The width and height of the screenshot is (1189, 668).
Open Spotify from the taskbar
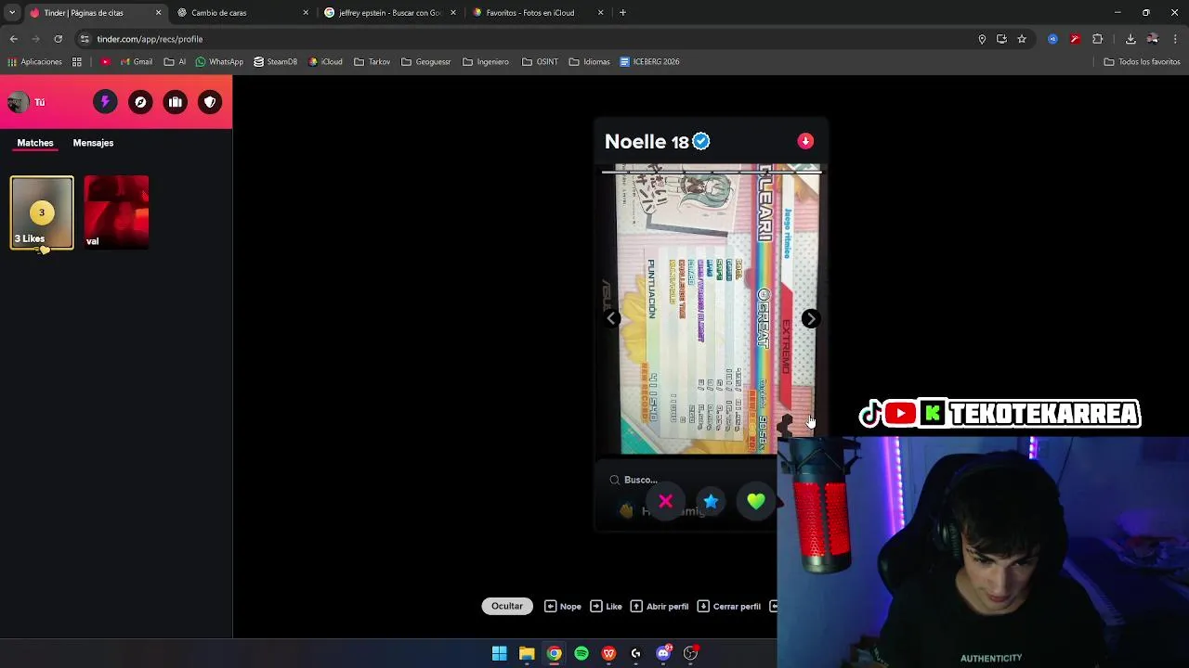(581, 653)
